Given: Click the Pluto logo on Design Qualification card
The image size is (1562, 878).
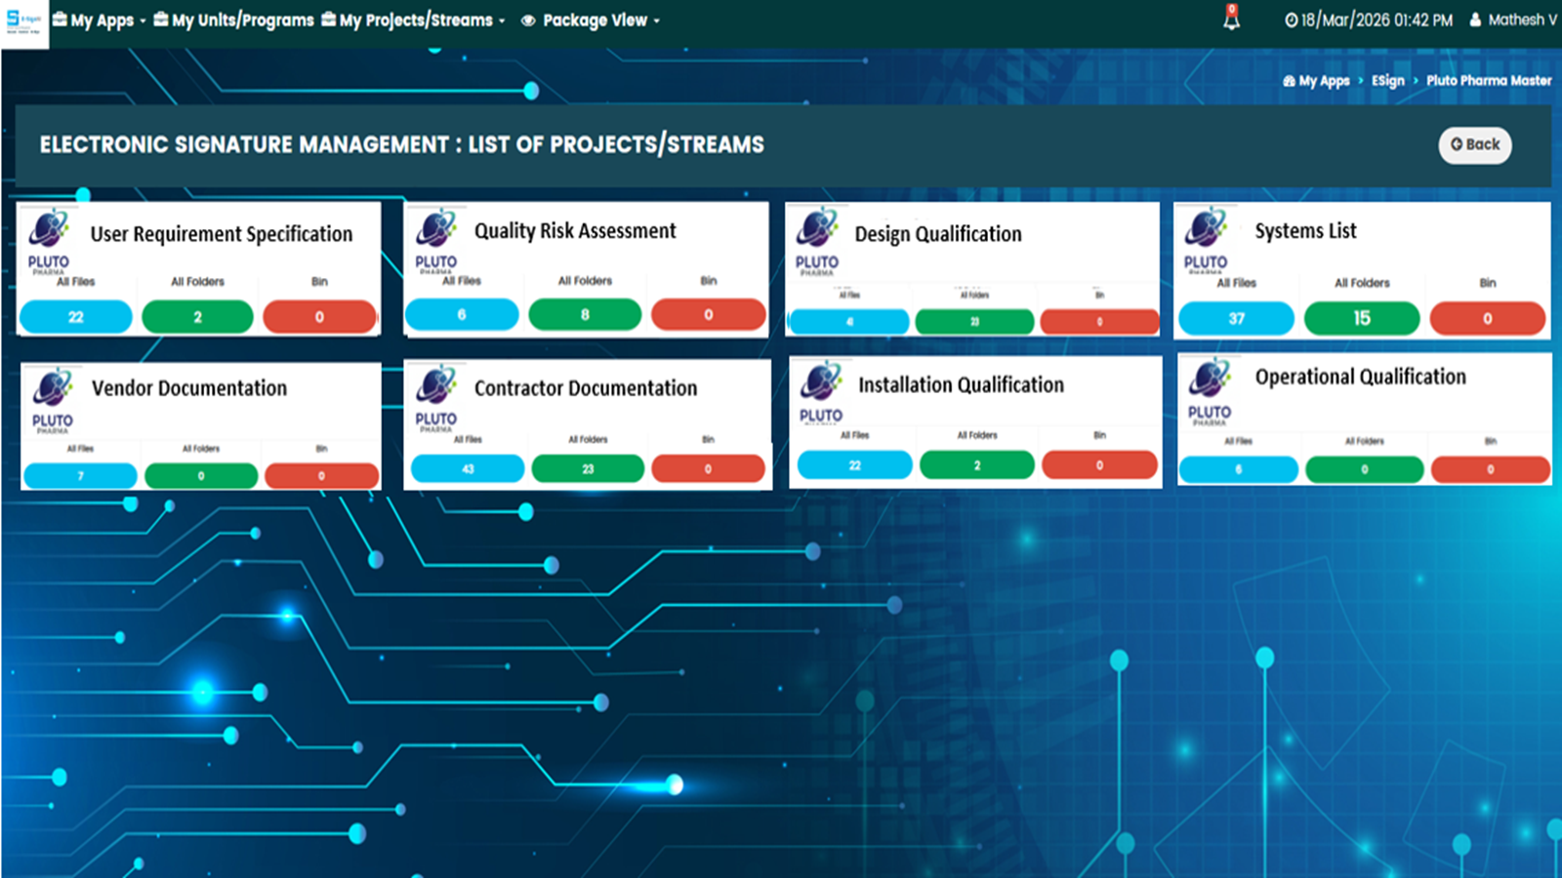Looking at the screenshot, I should point(817,241).
